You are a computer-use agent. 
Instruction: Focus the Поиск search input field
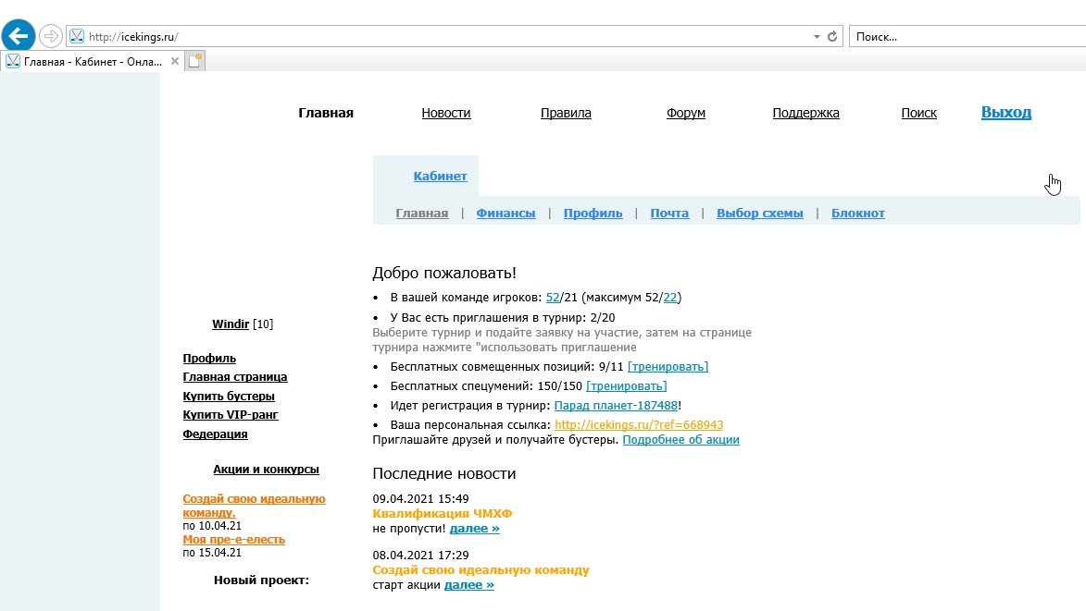coord(963,37)
